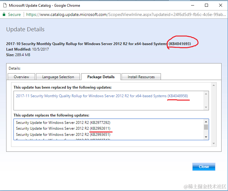This screenshot has width=228, height=191.
Task: Click up arrow of the details panel scrollbar
Action: (x=214, y=85)
